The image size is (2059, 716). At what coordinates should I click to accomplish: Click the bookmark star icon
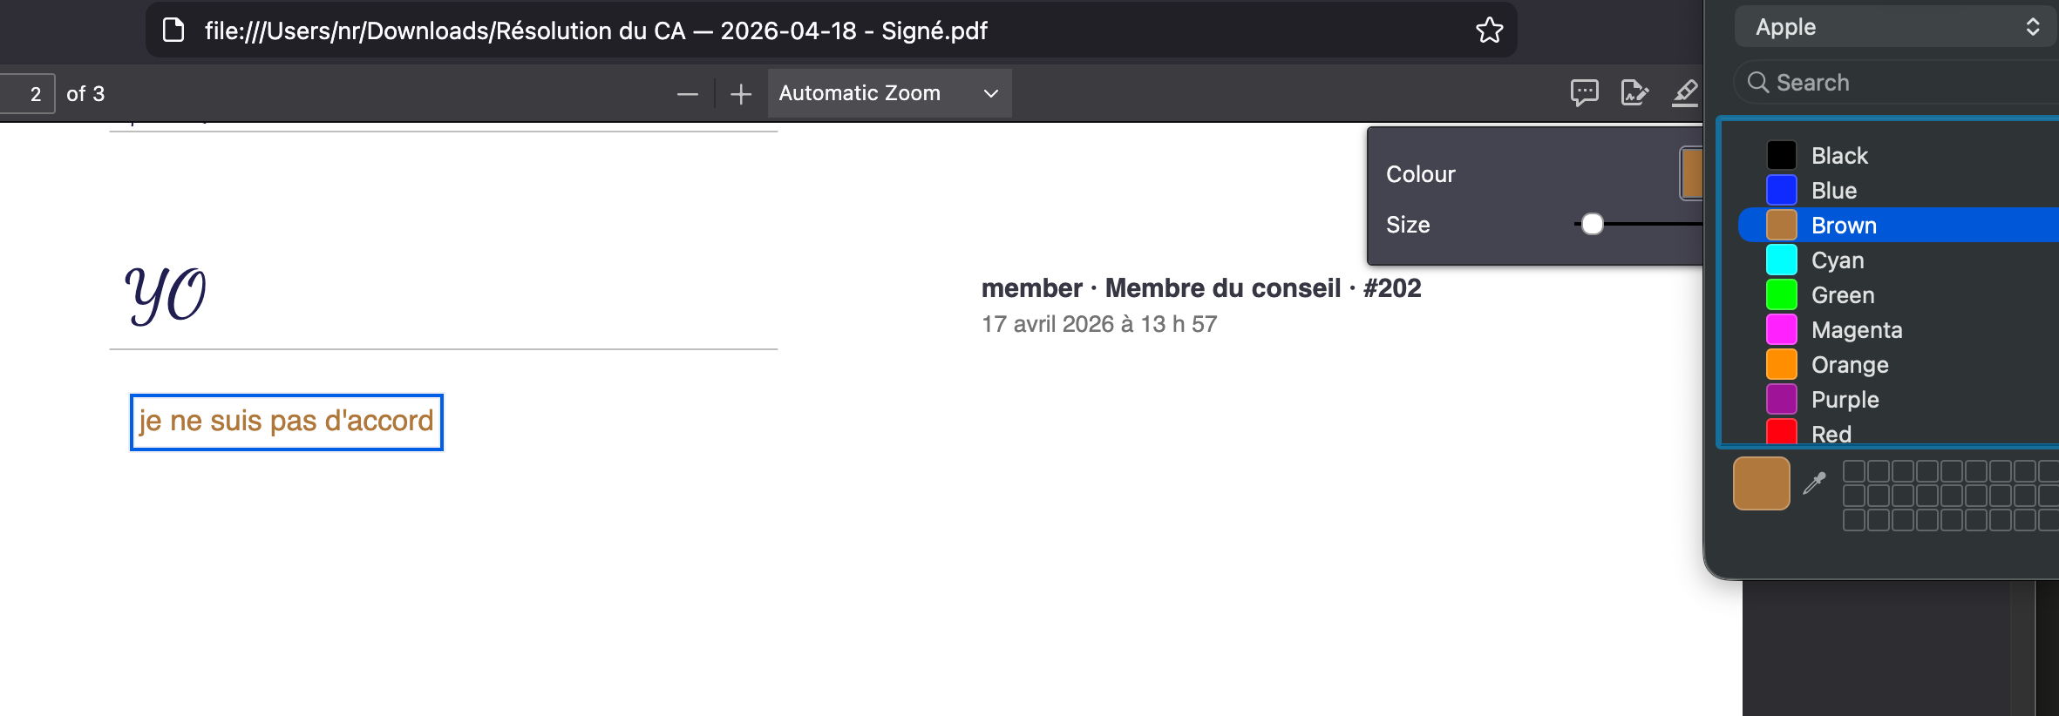coord(1489,30)
